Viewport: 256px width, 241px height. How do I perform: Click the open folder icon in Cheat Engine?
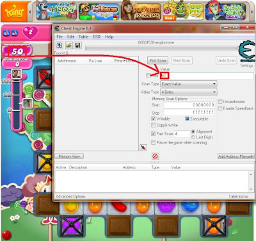pyautogui.click(x=69, y=46)
